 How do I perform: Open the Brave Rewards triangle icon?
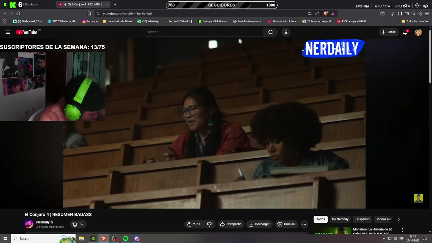pos(333,13)
